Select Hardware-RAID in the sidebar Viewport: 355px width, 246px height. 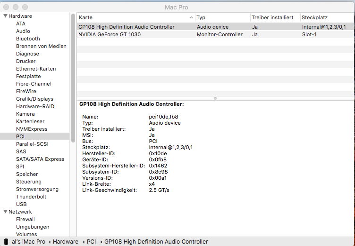(x=35, y=106)
